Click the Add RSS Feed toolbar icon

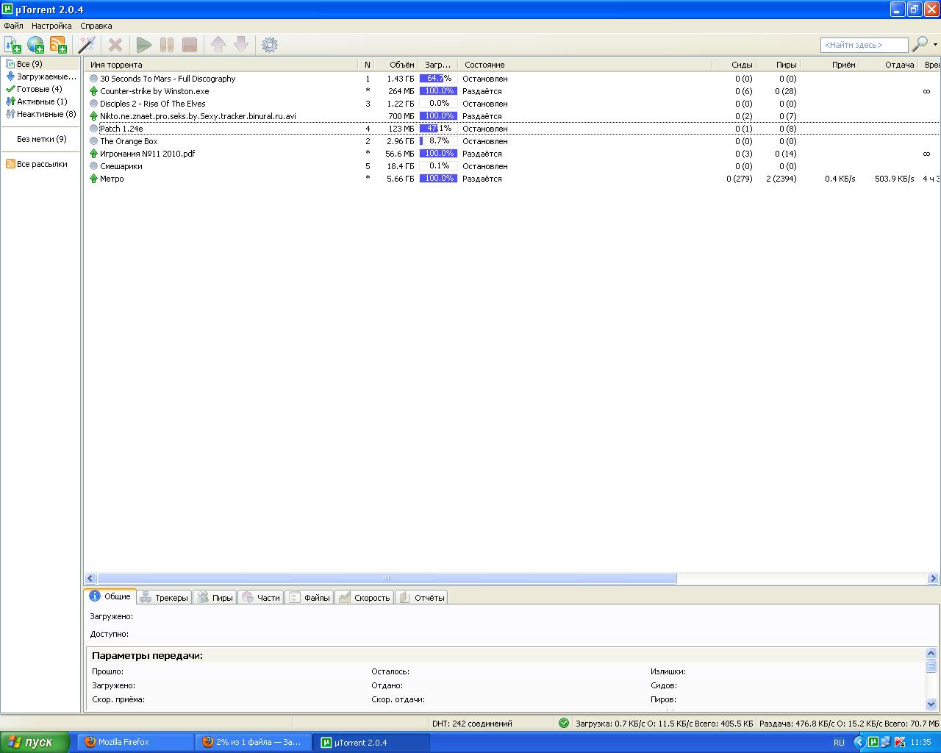[x=58, y=45]
